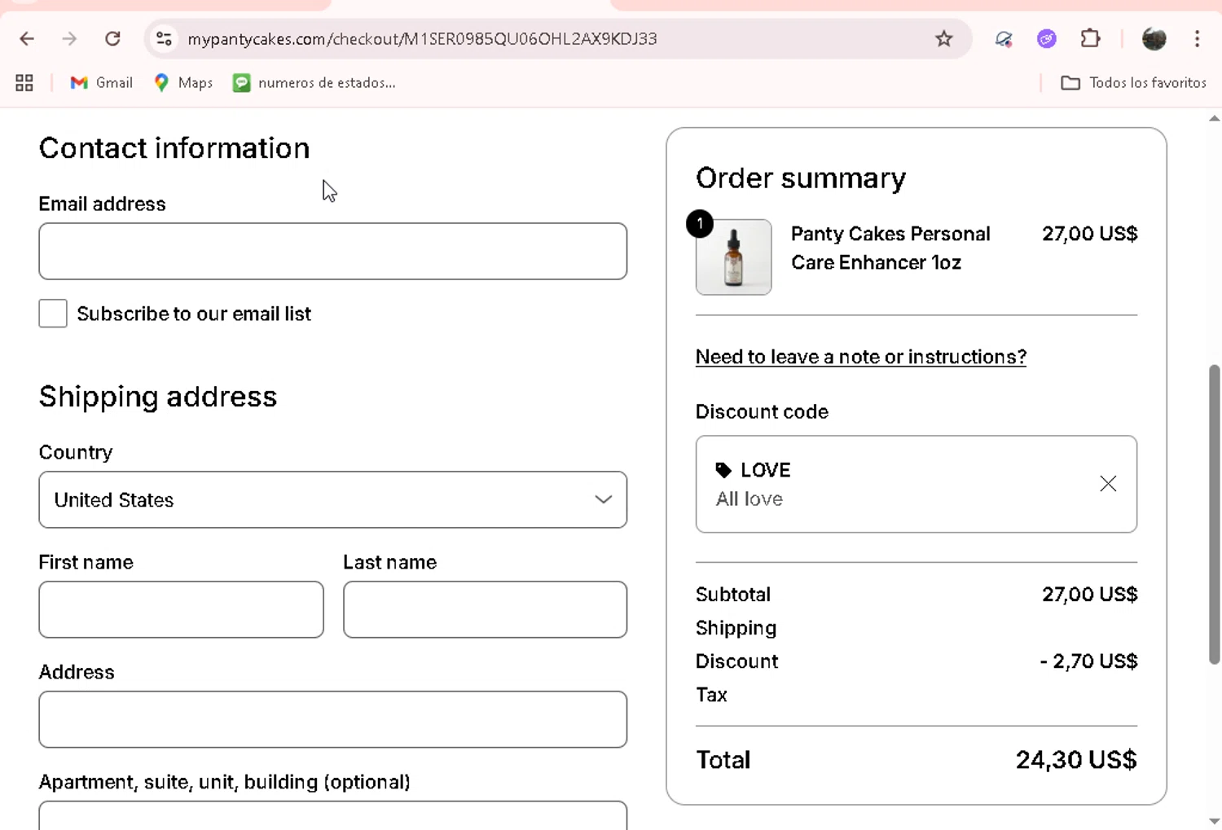Check 'Subscribe to our email list'
The width and height of the screenshot is (1222, 830).
point(53,314)
